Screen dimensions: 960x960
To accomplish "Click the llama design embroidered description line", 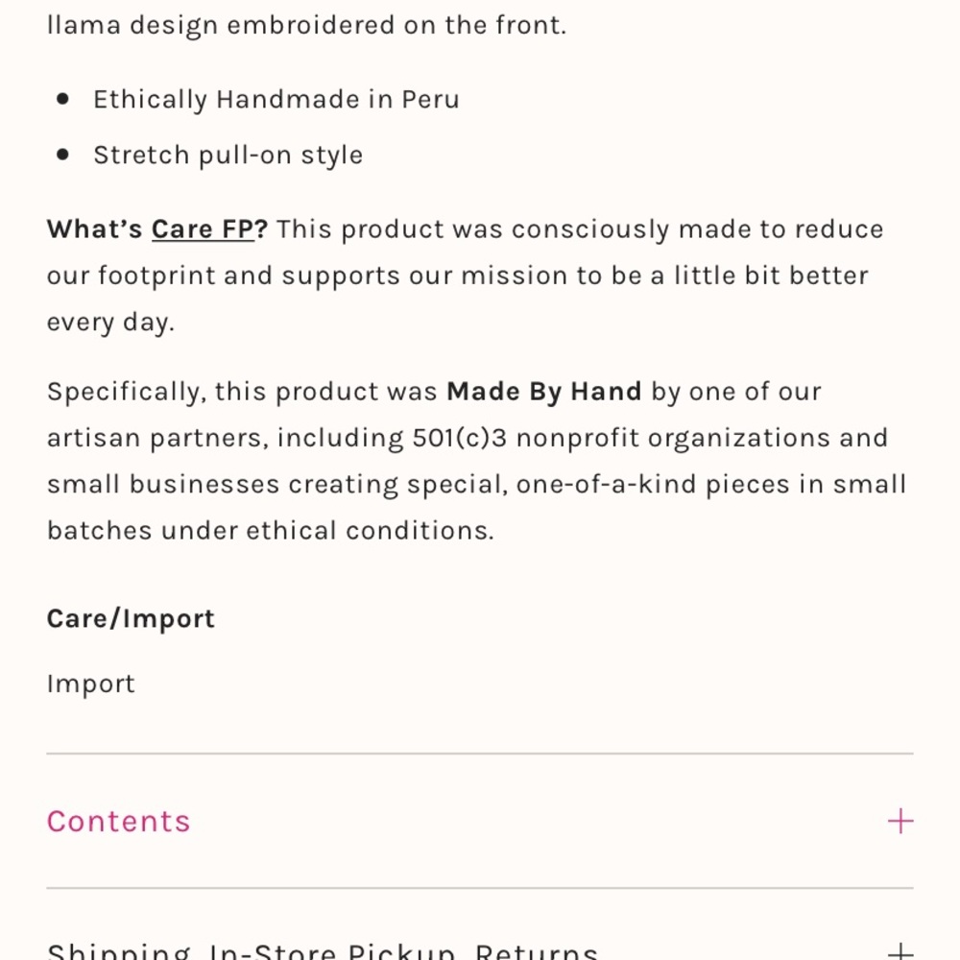I will pos(307,25).
